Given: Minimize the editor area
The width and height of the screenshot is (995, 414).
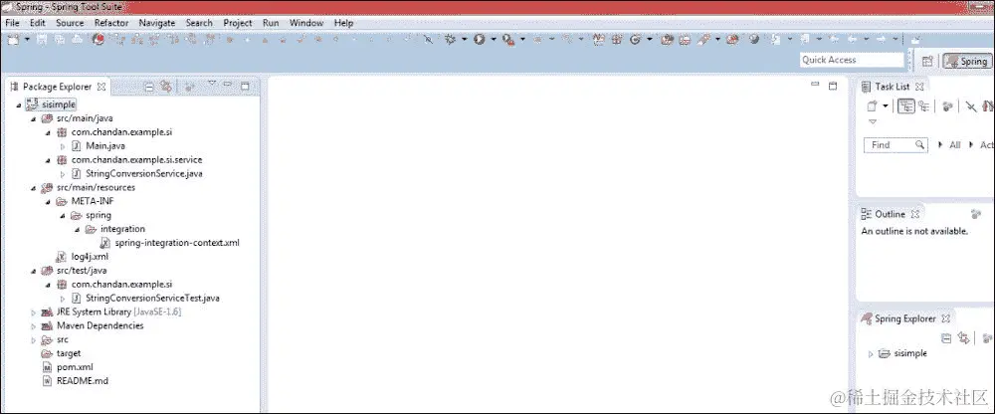Looking at the screenshot, I should [x=816, y=85].
